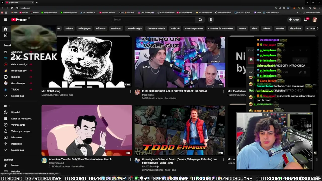Open the SleepyCoconut channel avatar
The height and width of the screenshot is (181, 322).
tap(44, 161)
